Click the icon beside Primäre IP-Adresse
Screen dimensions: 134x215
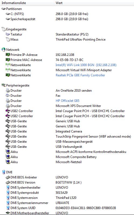pos(8,55)
